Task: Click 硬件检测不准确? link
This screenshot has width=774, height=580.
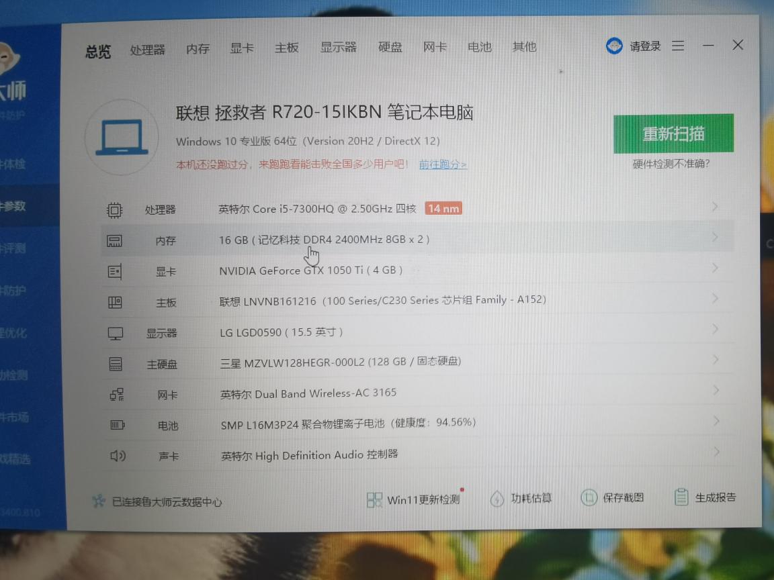Action: 671,164
